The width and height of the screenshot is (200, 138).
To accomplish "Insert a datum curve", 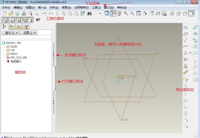I will [x=186, y=46].
